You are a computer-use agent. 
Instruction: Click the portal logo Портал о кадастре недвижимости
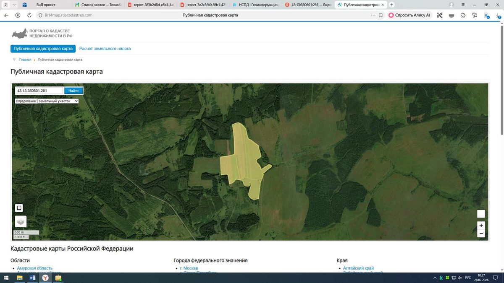click(x=42, y=33)
